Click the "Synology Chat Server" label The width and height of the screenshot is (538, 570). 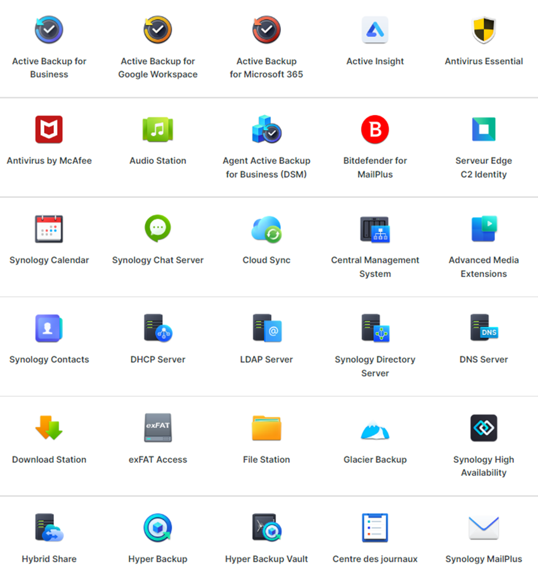point(158,260)
